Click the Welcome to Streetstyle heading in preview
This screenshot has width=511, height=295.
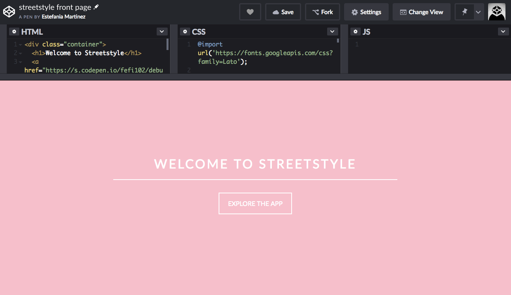click(x=255, y=164)
